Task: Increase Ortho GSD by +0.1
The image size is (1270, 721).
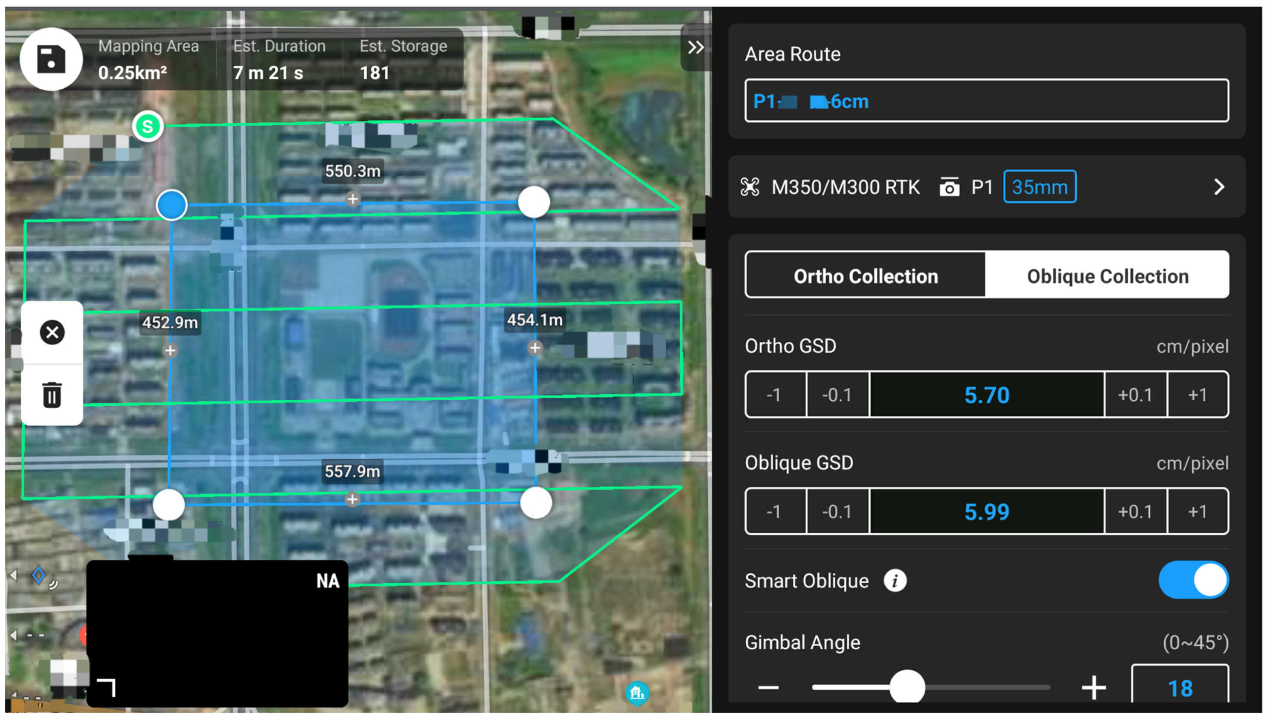Action: [1136, 395]
